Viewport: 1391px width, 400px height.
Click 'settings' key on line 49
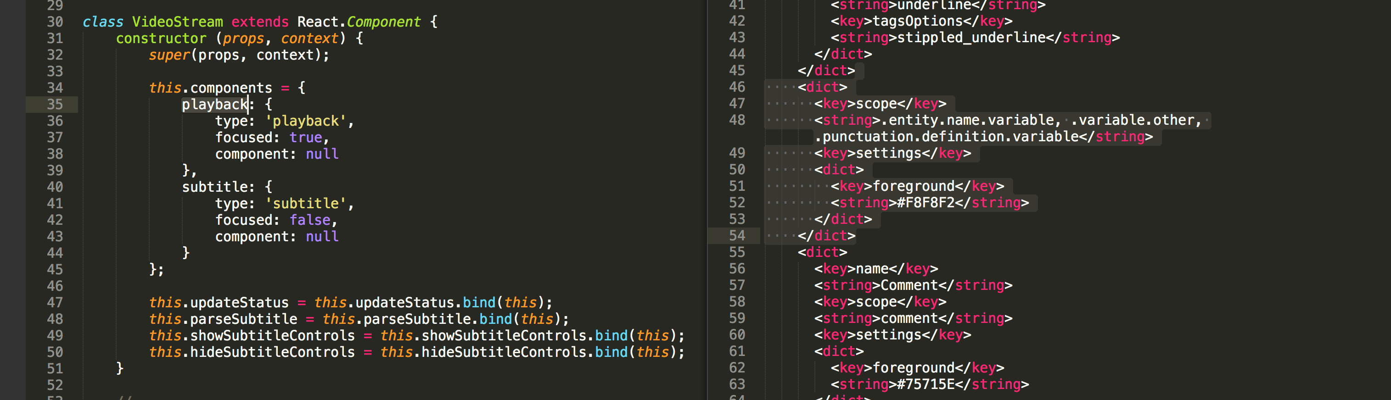coord(888,153)
